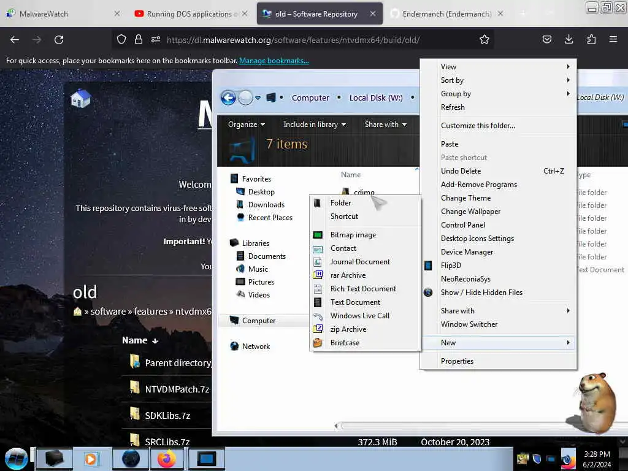The image size is (628, 471).
Task: Close the MalwareWatch tab
Action: 117,13
